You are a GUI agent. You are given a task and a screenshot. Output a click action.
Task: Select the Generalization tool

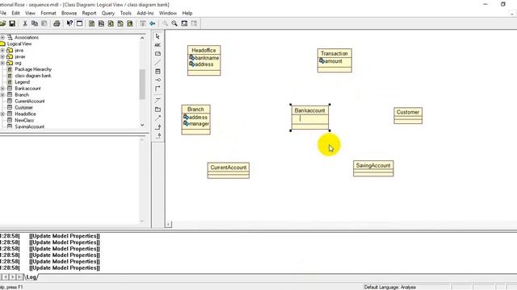coord(158,127)
